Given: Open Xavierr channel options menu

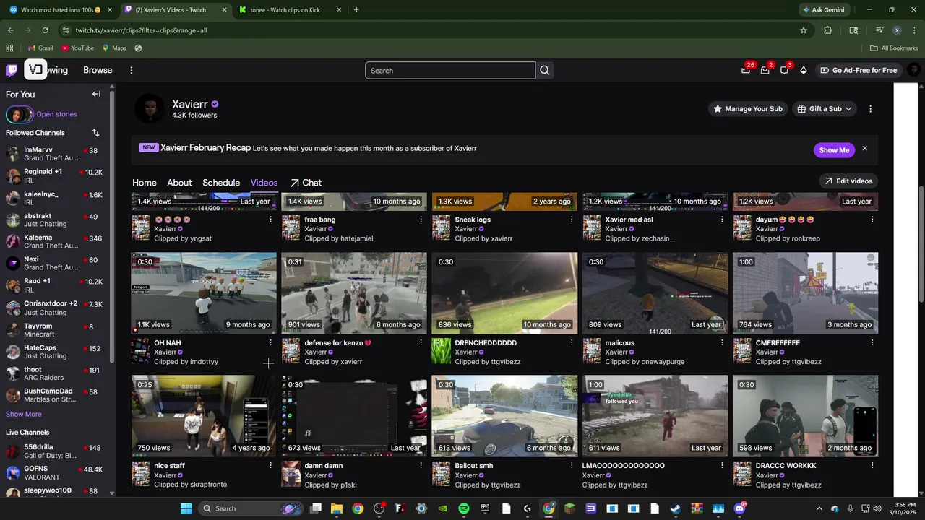Looking at the screenshot, I should coord(870,109).
